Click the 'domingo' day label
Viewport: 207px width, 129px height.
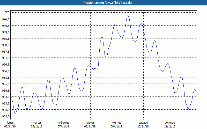coord(170,123)
